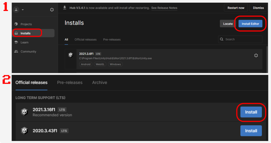This screenshot has height=143, width=271.
Task: Click the 2021.3.16f1 version text
Action: [44, 110]
